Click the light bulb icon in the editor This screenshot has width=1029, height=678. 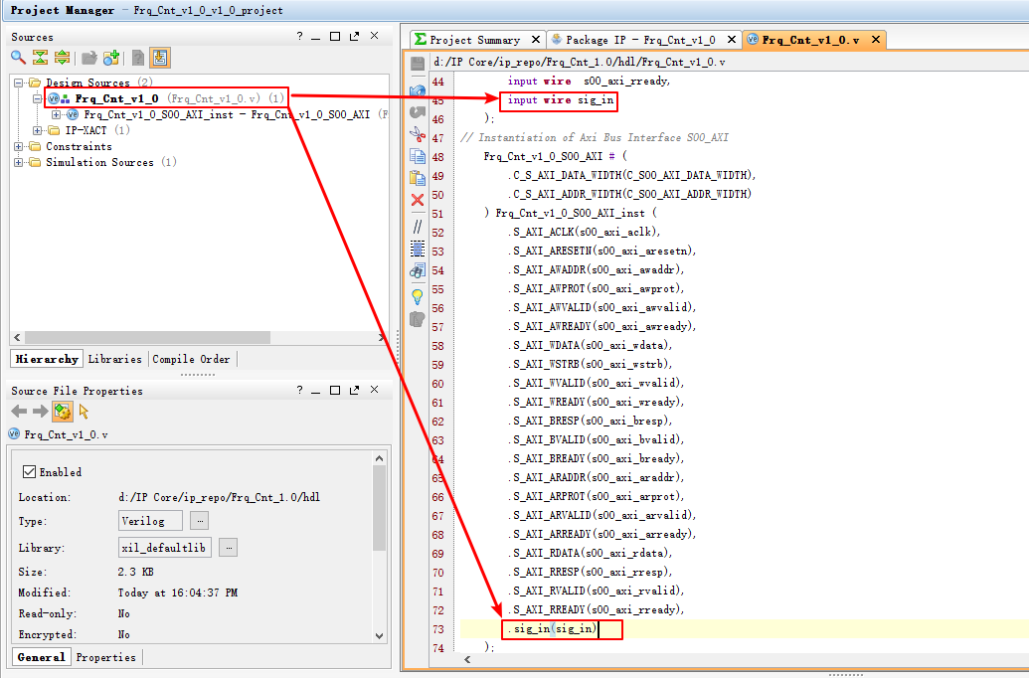click(418, 296)
